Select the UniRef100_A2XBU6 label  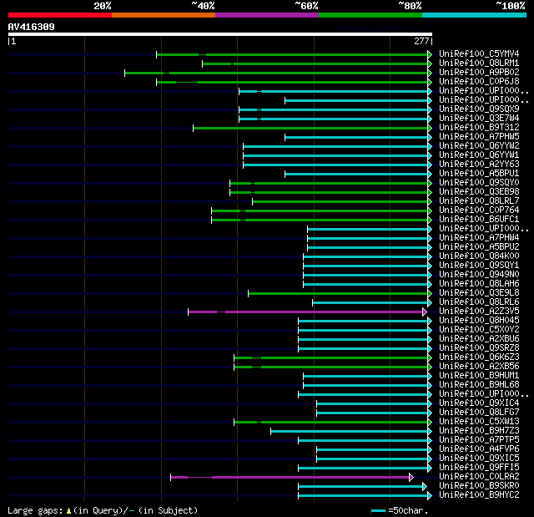click(479, 339)
